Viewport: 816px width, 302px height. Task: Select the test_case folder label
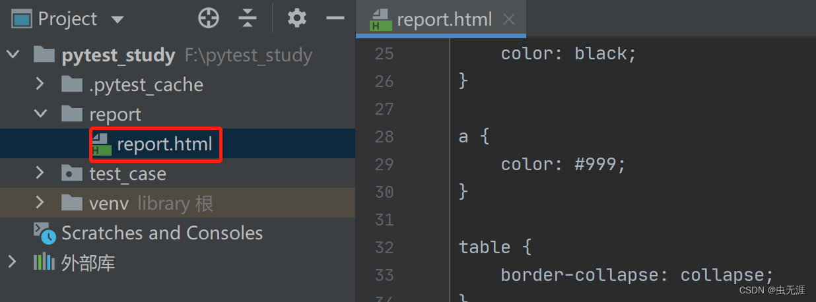pyautogui.click(x=127, y=173)
